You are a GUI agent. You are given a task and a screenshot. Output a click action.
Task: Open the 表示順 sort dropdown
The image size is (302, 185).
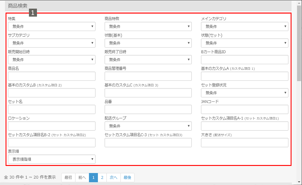pyautogui.click(x=52, y=159)
